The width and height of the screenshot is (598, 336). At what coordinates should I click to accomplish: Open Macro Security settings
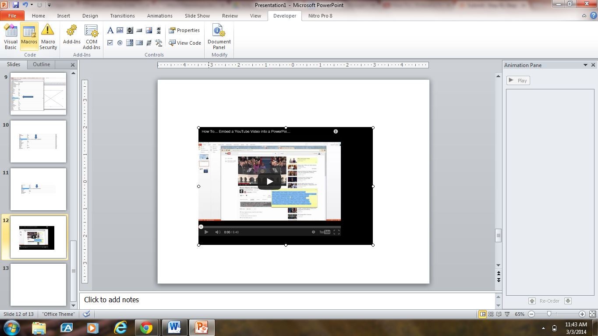coord(48,36)
